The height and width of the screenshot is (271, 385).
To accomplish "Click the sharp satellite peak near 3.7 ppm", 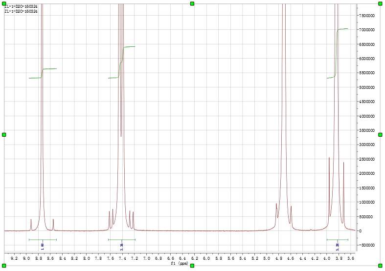I will point(343,193).
